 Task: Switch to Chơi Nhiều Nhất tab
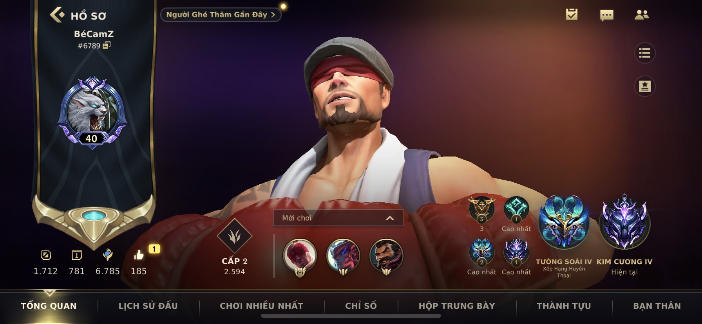pyautogui.click(x=262, y=306)
